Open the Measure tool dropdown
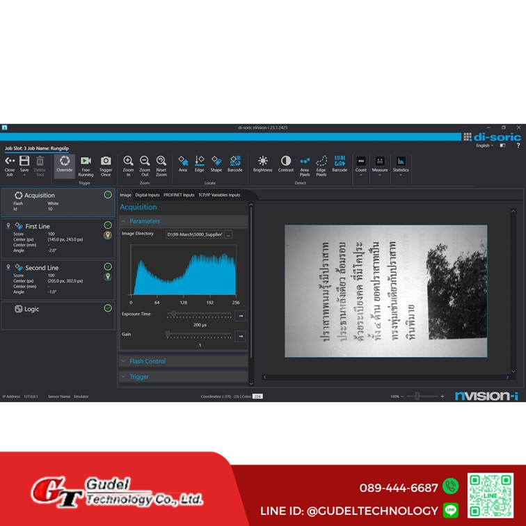The image size is (526, 526). click(380, 175)
